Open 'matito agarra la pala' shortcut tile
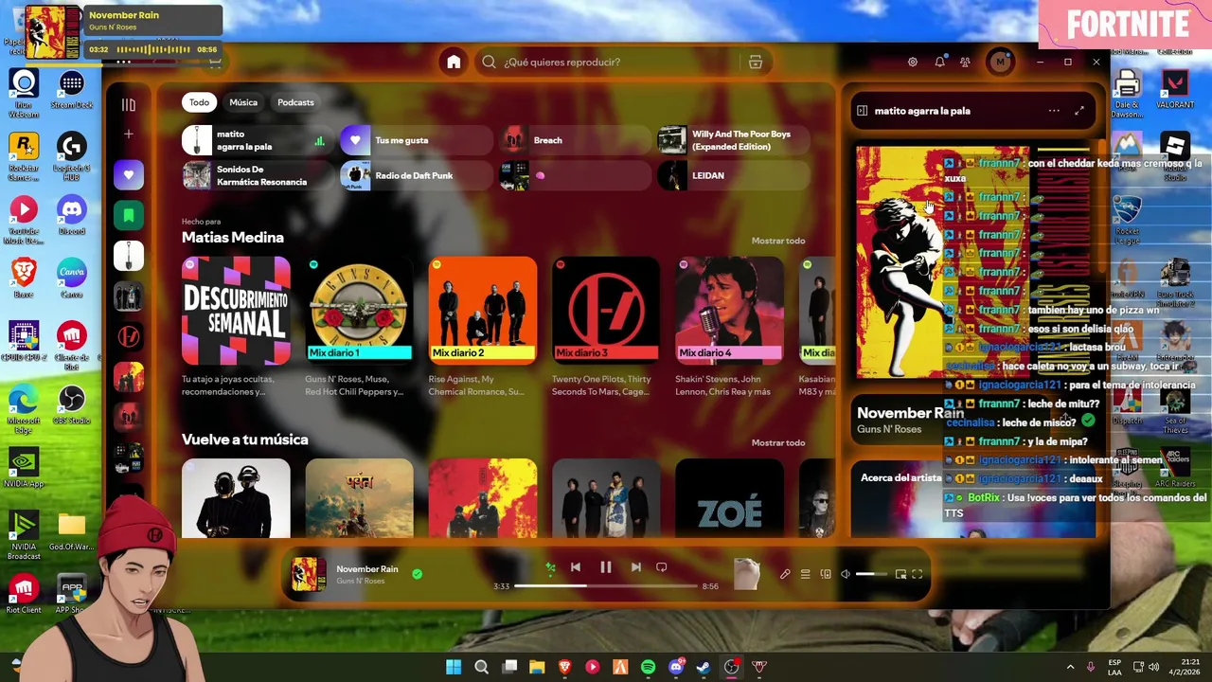1212x682 pixels. pos(257,141)
